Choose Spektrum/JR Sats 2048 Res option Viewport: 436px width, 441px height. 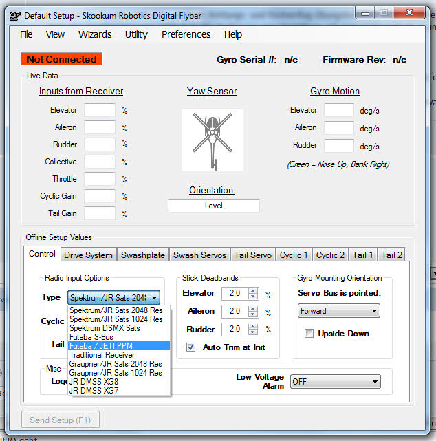pos(119,310)
